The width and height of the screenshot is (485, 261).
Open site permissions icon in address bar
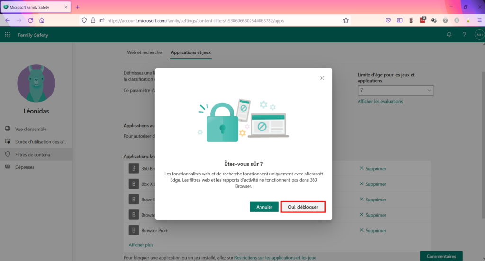[102, 20]
